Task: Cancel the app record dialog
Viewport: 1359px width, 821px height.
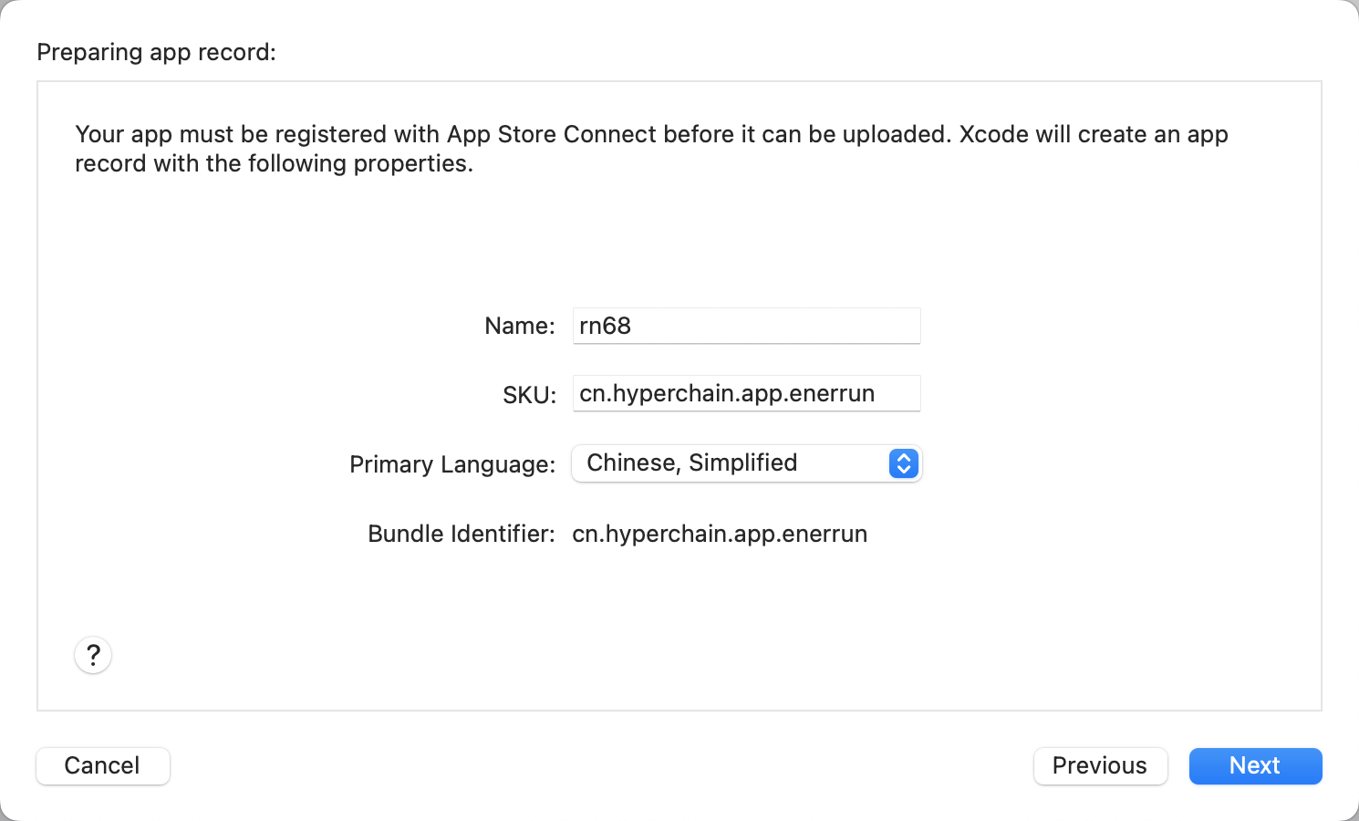Action: [102, 765]
